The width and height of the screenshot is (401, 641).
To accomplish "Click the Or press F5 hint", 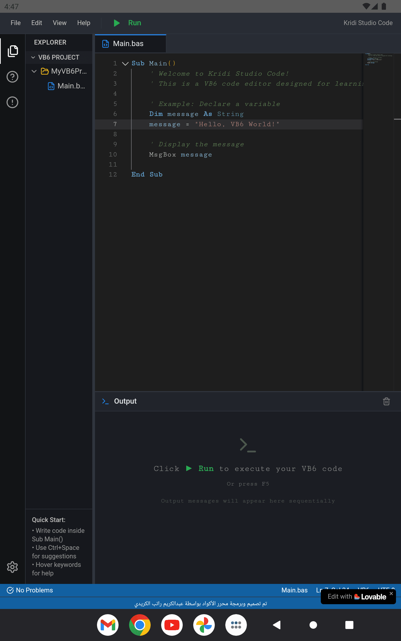I will tap(248, 484).
